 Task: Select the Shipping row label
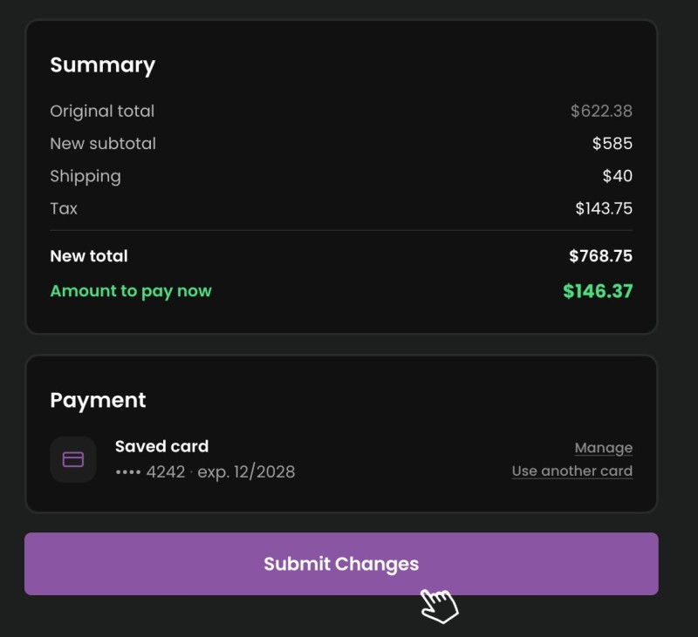86,177
